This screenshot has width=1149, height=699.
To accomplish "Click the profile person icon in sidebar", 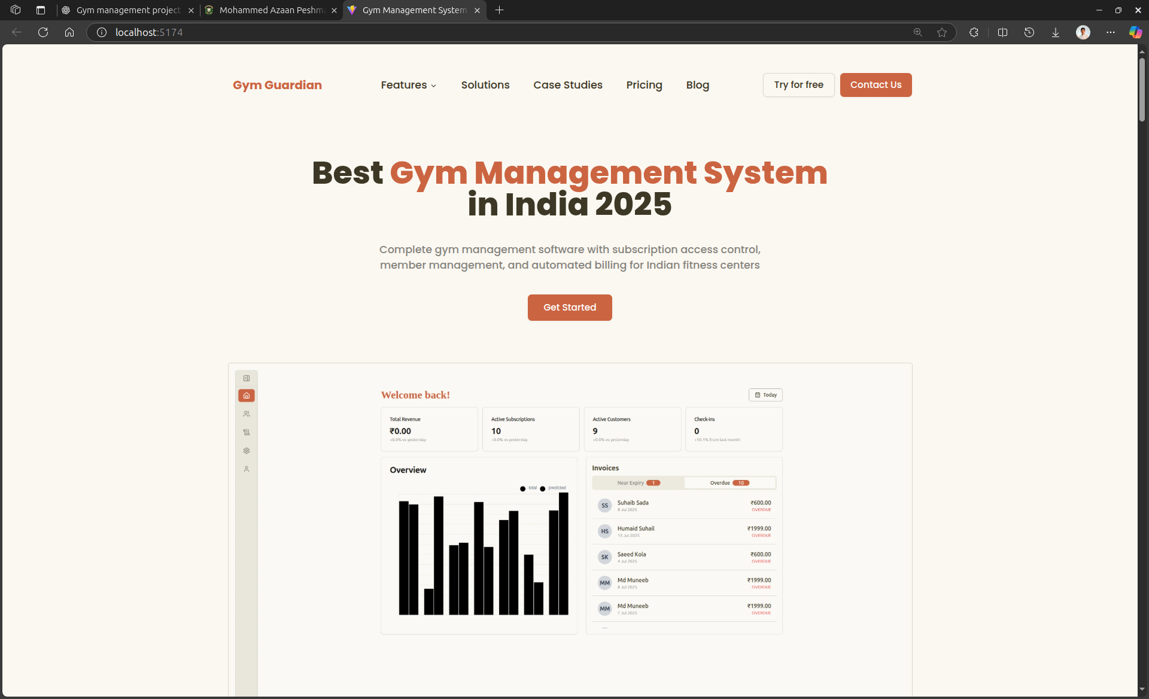I will [247, 469].
